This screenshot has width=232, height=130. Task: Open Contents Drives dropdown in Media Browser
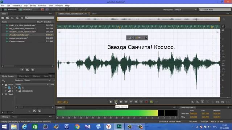click(37, 80)
